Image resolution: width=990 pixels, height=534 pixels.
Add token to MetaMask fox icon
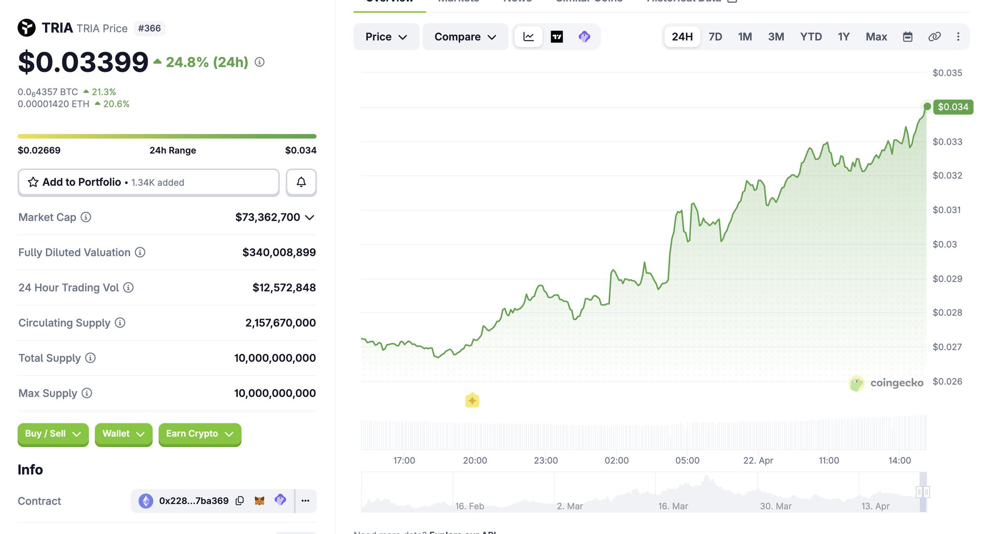[260, 501]
